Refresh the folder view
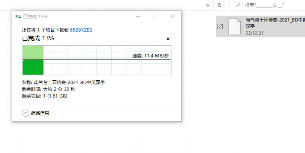 219,5
